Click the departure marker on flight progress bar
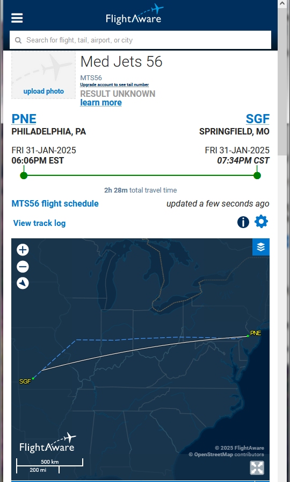Image resolution: width=290 pixels, height=482 pixels. [24, 175]
